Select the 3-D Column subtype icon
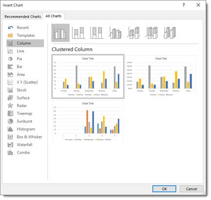211x200 pixels. tap(170, 33)
